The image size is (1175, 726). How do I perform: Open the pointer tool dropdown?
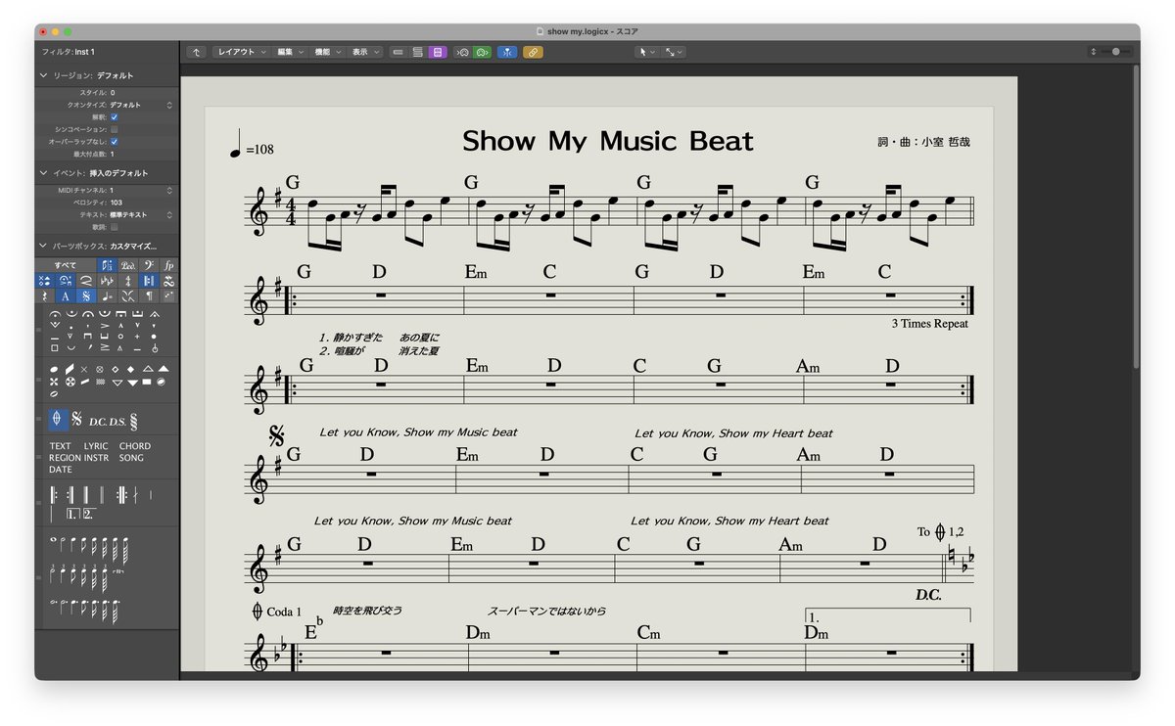(646, 52)
